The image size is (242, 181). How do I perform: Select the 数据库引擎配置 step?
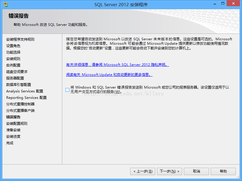[x=19, y=85]
